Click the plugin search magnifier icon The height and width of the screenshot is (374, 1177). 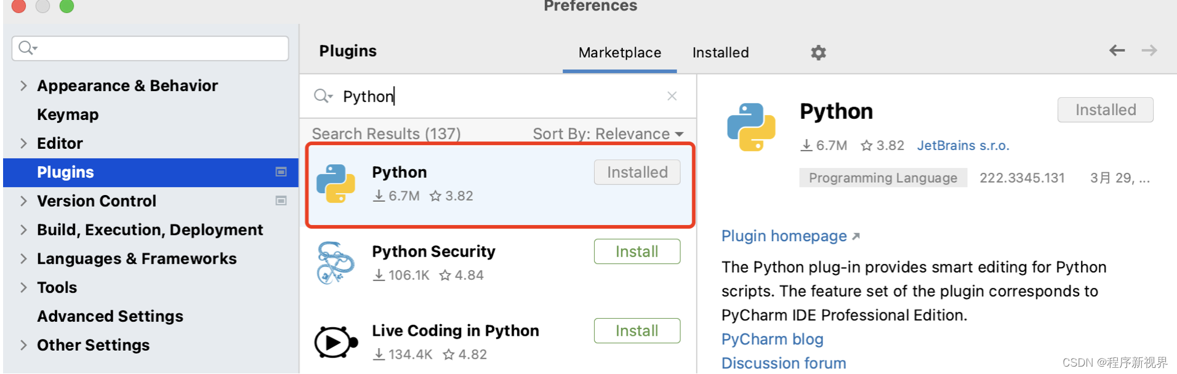pyautogui.click(x=323, y=96)
